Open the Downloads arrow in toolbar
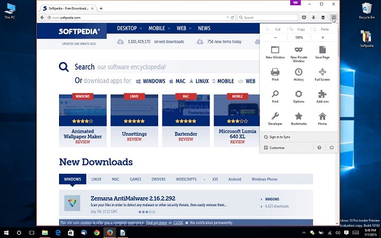This screenshot has width=381, height=238. 314,18
